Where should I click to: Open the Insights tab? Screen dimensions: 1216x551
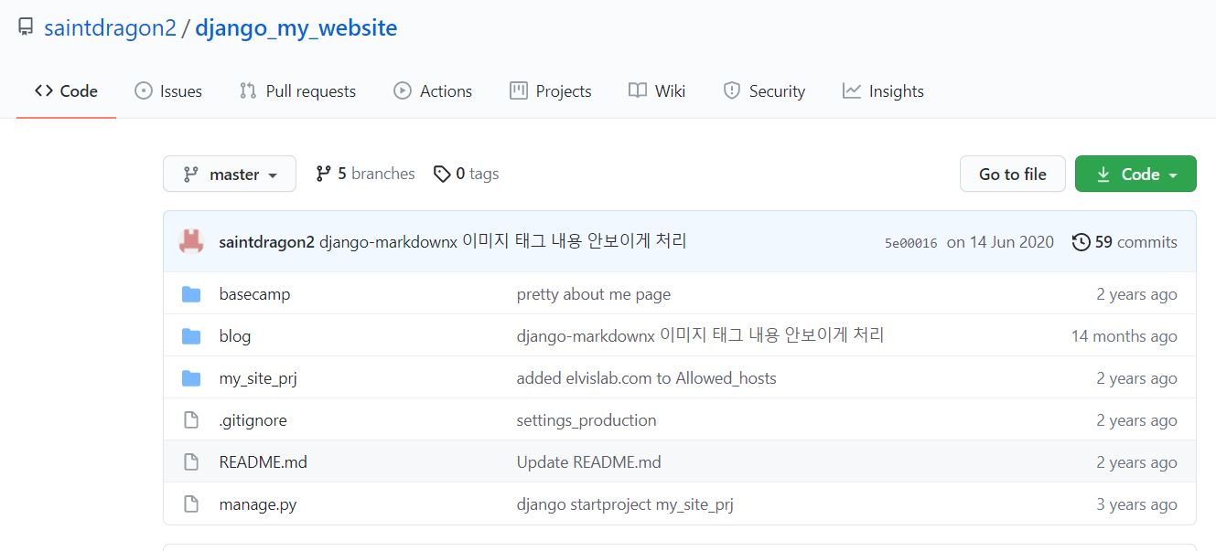coord(883,91)
